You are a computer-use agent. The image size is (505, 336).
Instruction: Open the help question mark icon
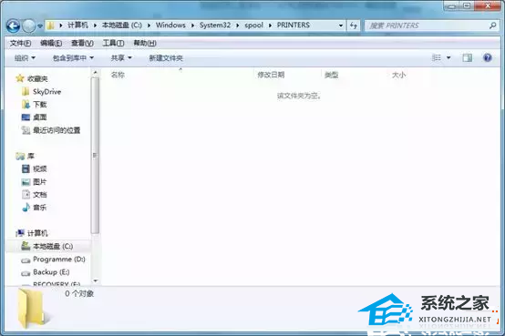coord(488,57)
